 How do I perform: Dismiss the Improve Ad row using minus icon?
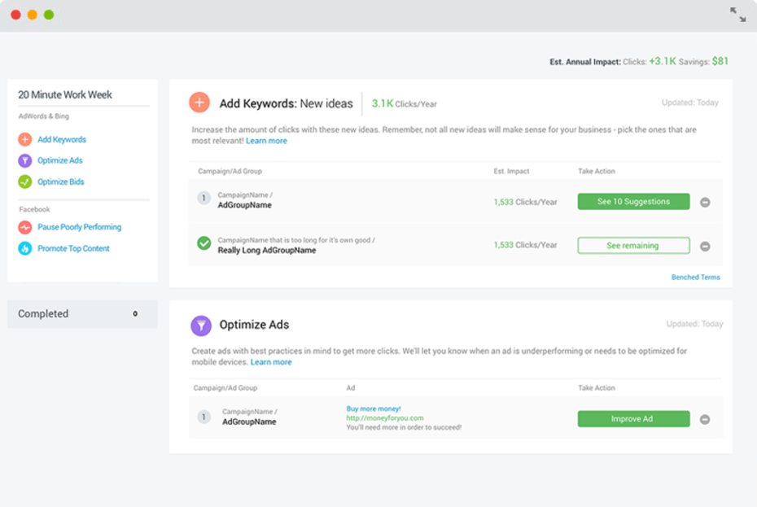pyautogui.click(x=705, y=420)
